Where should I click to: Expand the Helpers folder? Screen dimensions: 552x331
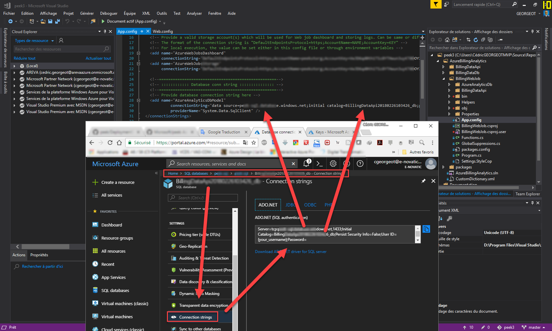449,102
